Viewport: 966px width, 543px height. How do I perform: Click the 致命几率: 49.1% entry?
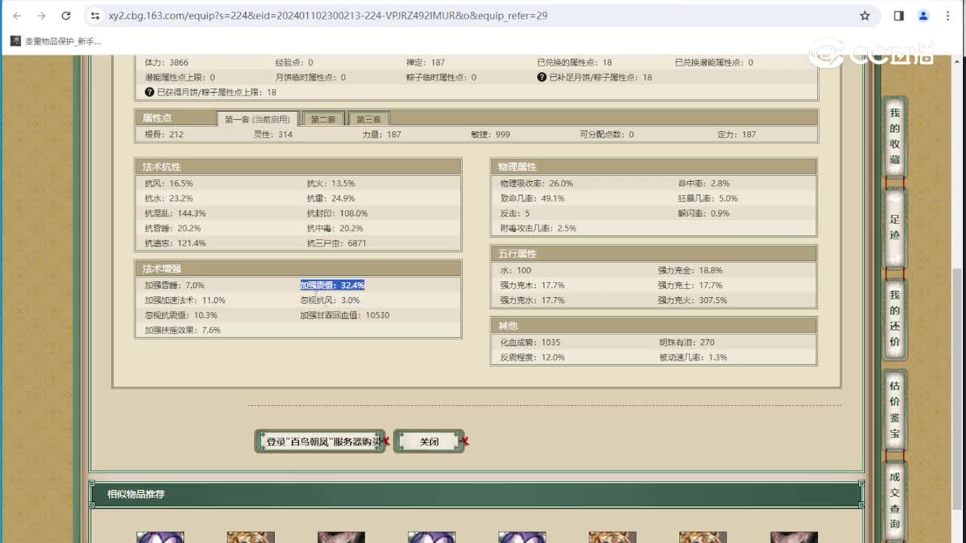pos(532,198)
